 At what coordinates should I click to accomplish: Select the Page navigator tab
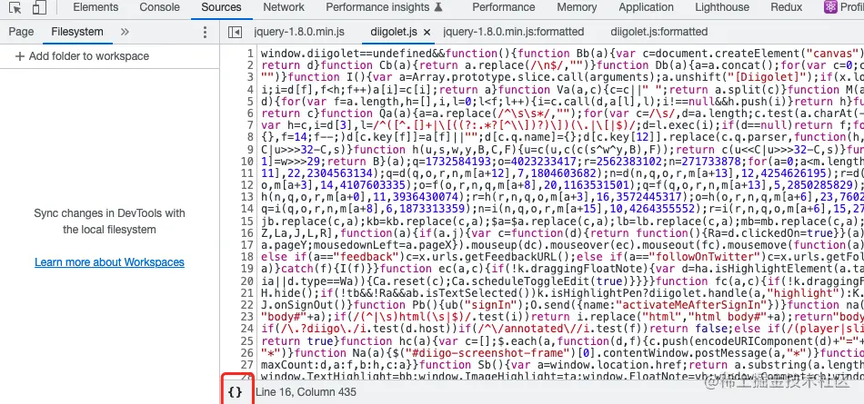coord(22,32)
